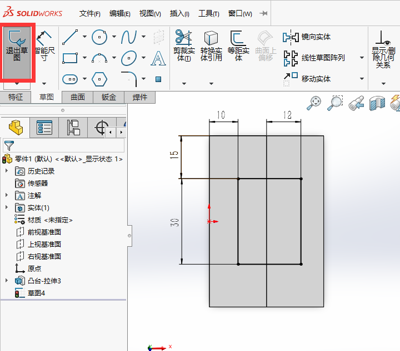Expand the 实体(1) tree node
Screen dimensions: 400x351
coord(7,207)
